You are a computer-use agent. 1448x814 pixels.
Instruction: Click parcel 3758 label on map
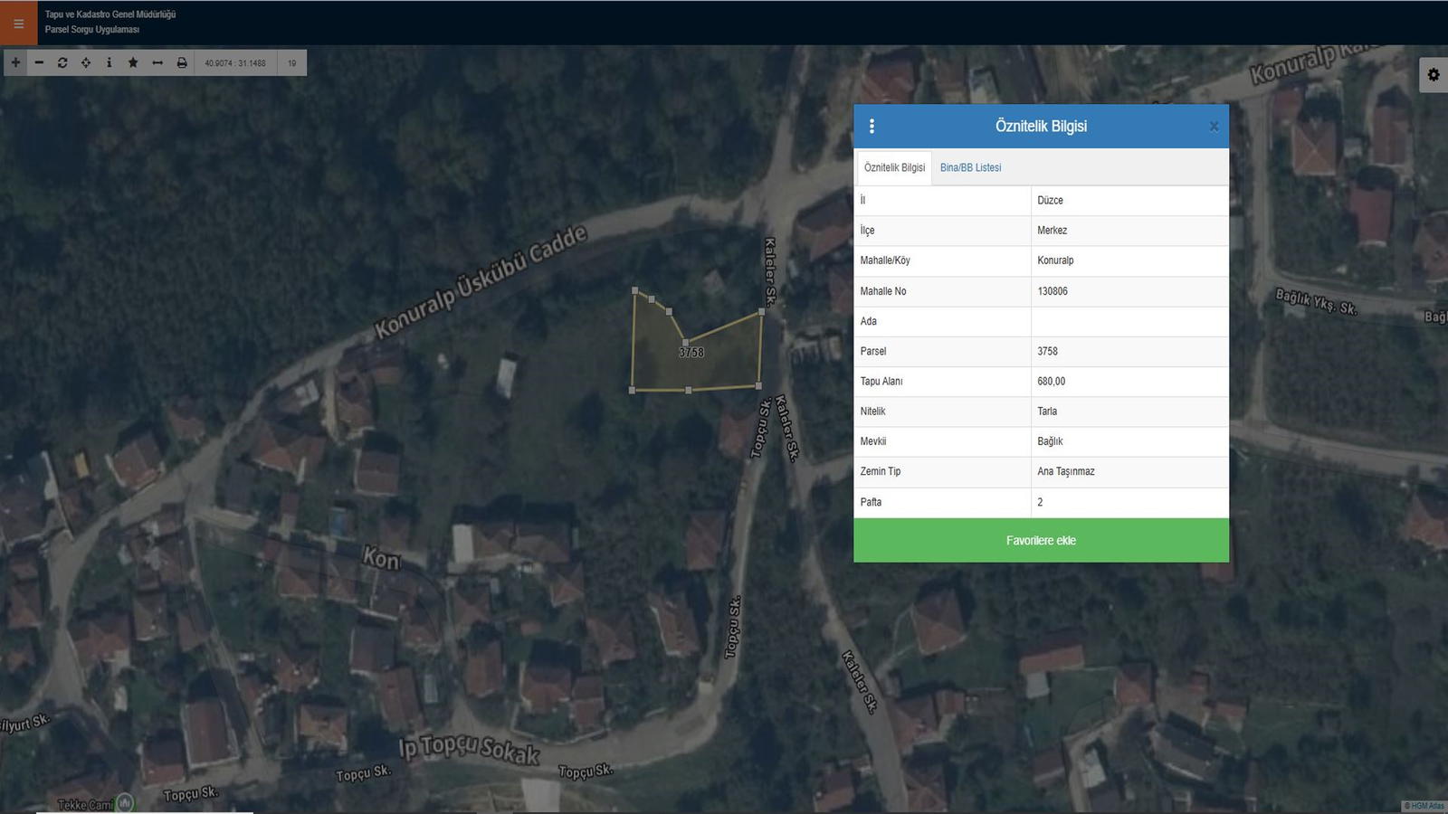click(691, 352)
